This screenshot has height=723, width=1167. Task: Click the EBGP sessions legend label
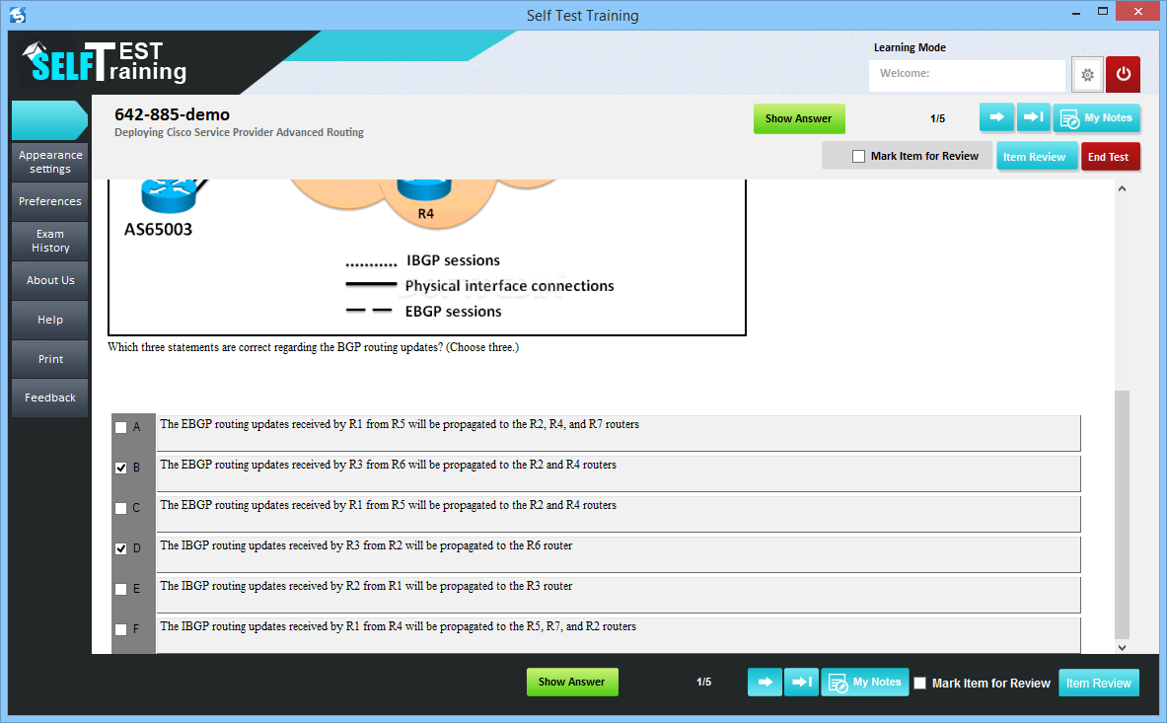[453, 312]
